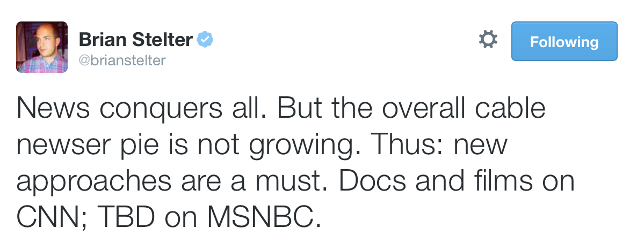This screenshot has height=243, width=637.
Task: Open Brian Stelter's profile photo
Action: (42, 47)
